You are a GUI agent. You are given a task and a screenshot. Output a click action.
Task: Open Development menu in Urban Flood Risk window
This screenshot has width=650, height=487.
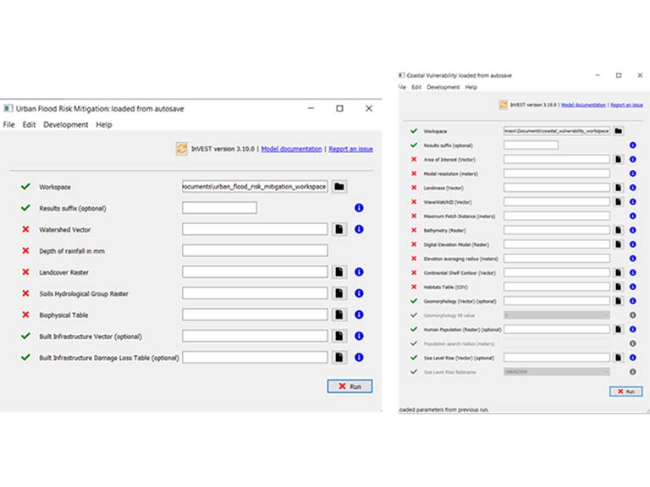click(65, 124)
